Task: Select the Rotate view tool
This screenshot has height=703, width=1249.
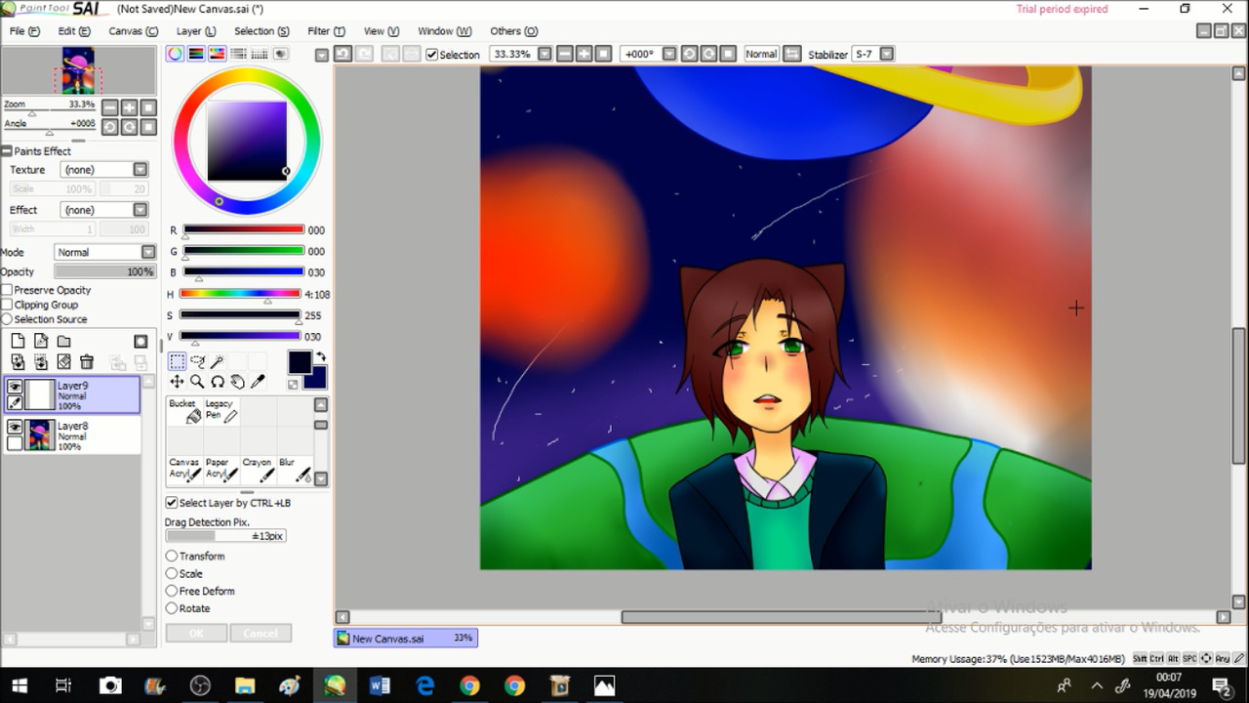Action: [218, 382]
